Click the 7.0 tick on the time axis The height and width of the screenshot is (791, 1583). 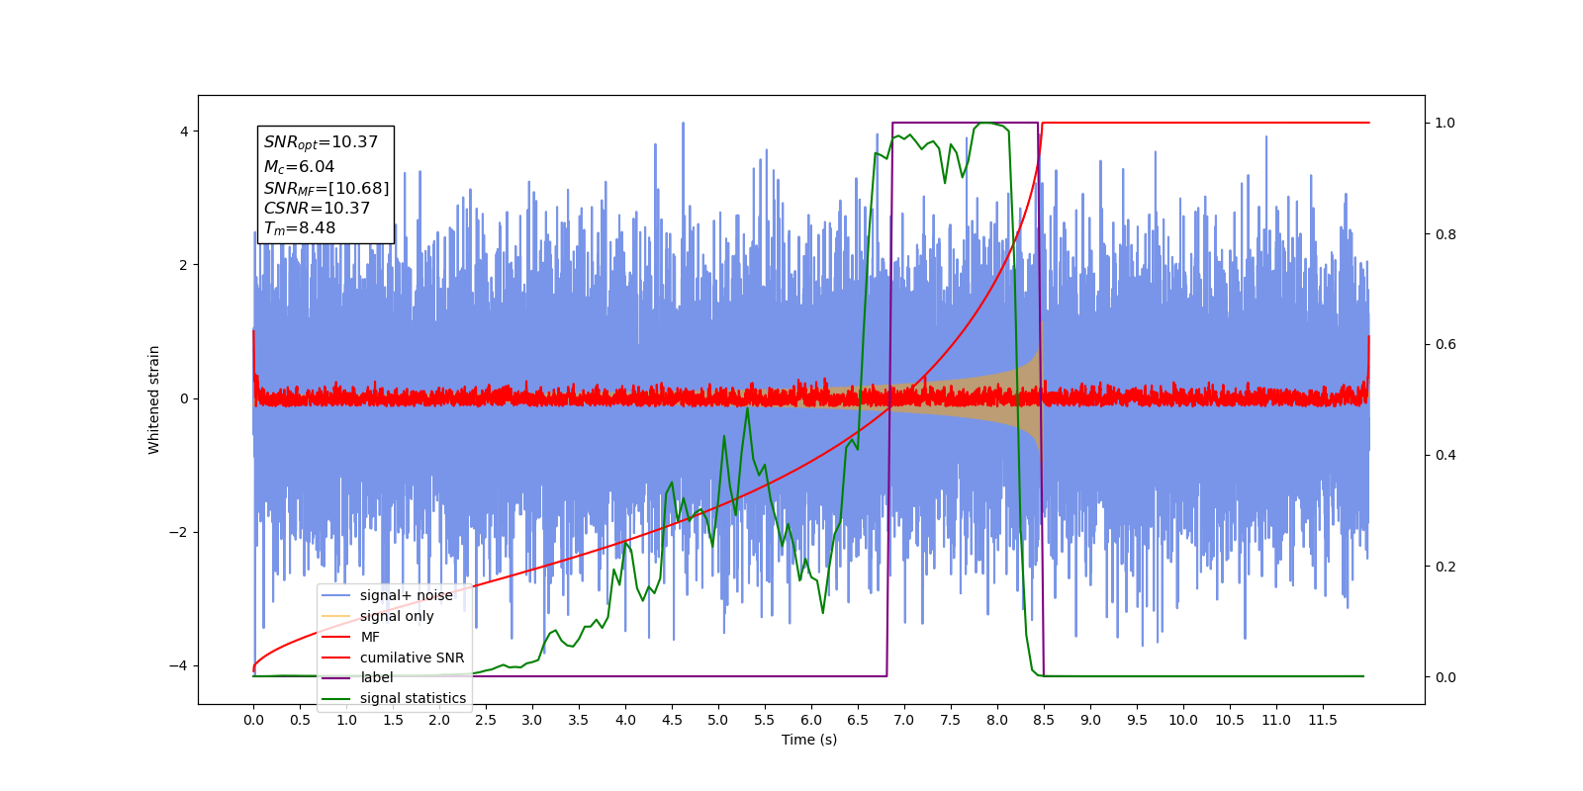904,720
